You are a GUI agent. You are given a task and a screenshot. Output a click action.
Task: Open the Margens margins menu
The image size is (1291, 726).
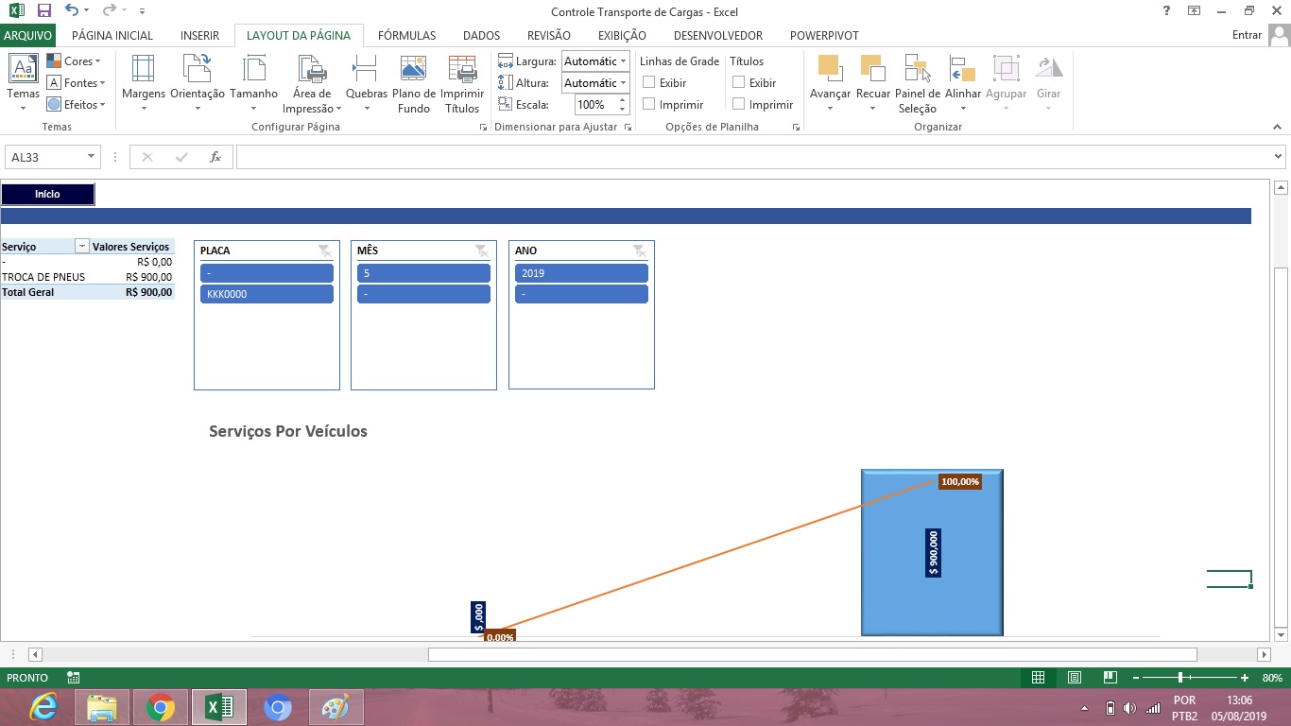click(x=144, y=83)
